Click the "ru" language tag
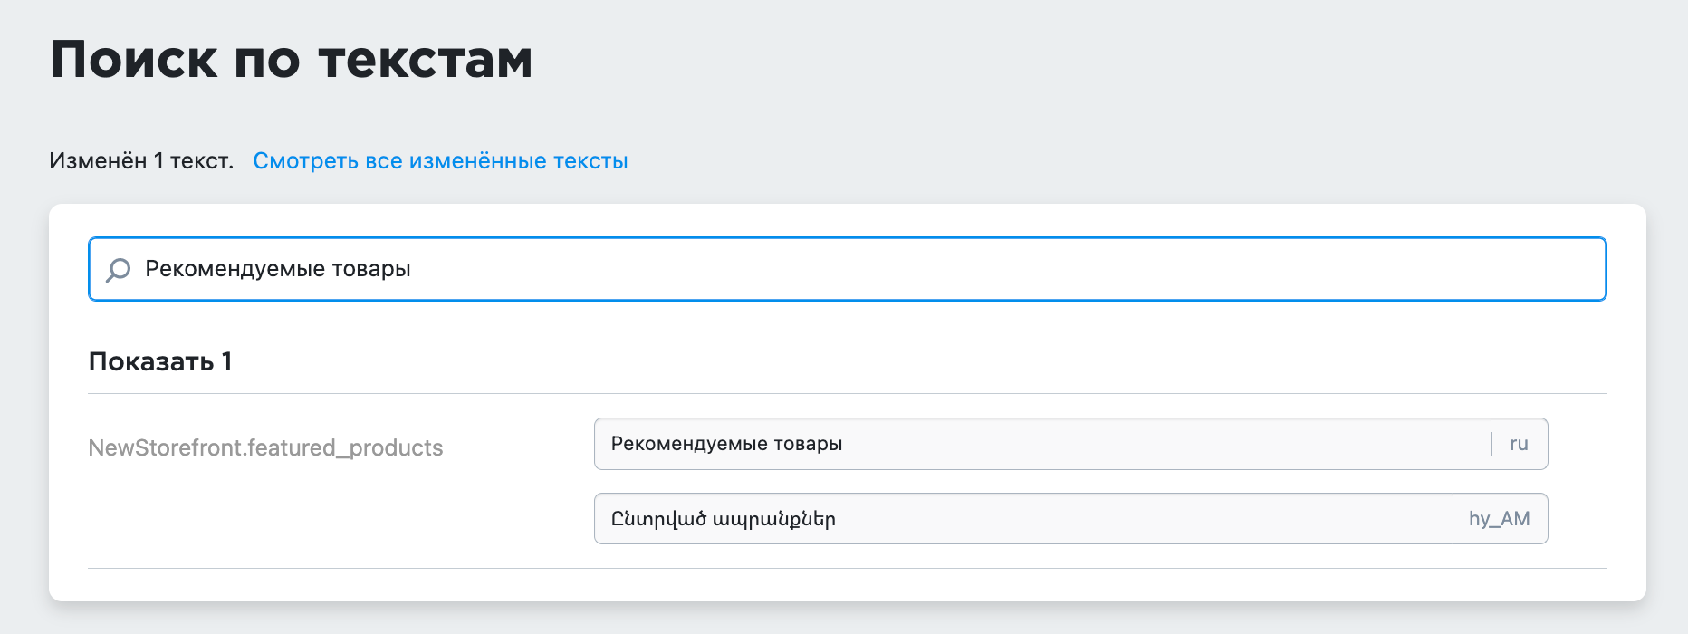This screenshot has width=1688, height=634. pyautogui.click(x=1519, y=444)
